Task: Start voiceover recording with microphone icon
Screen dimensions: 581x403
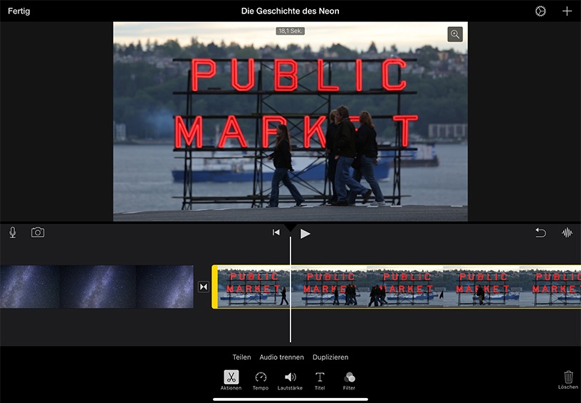Action: pos(13,232)
